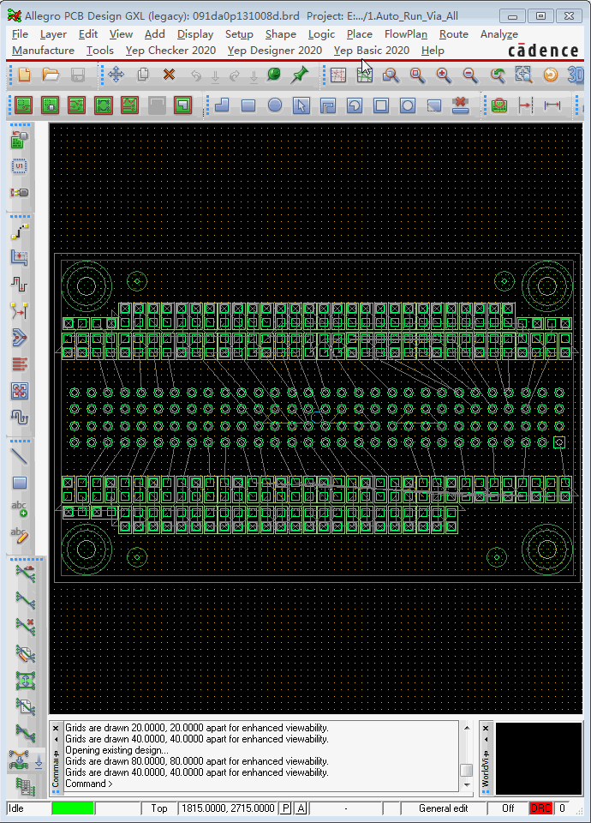
Task: Expand the Manufacture menu
Action: point(43,51)
